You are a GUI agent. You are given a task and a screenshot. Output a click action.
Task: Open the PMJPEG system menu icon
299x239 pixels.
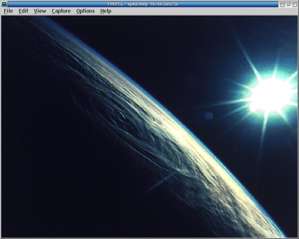pyautogui.click(x=4, y=3)
